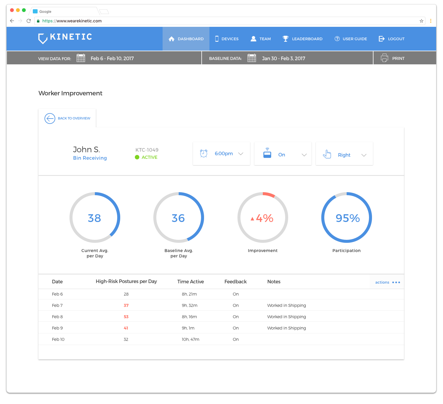Click the Feb 7 date cell
This screenshot has width=443, height=404.
(57, 305)
